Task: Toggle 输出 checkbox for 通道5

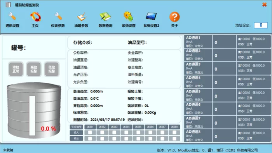Action: pos(138,139)
